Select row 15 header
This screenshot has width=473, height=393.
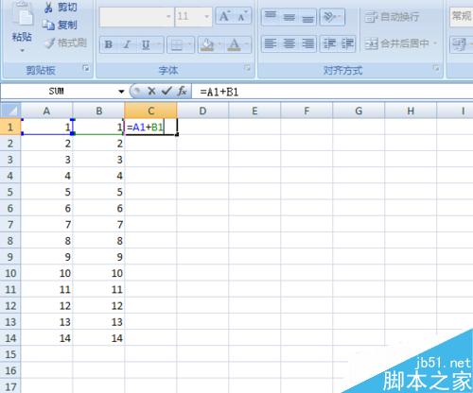[x=10, y=354]
